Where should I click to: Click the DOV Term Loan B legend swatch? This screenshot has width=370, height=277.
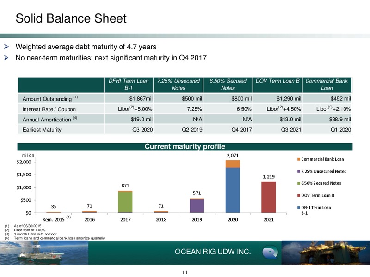pos(299,195)
